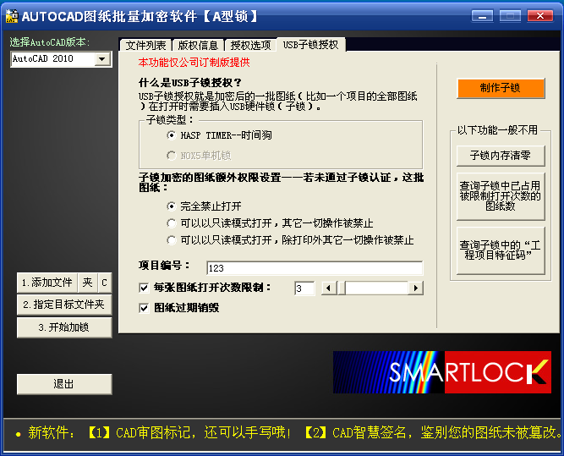Click the slider right arrow button
564x456 pixels.
[416, 288]
